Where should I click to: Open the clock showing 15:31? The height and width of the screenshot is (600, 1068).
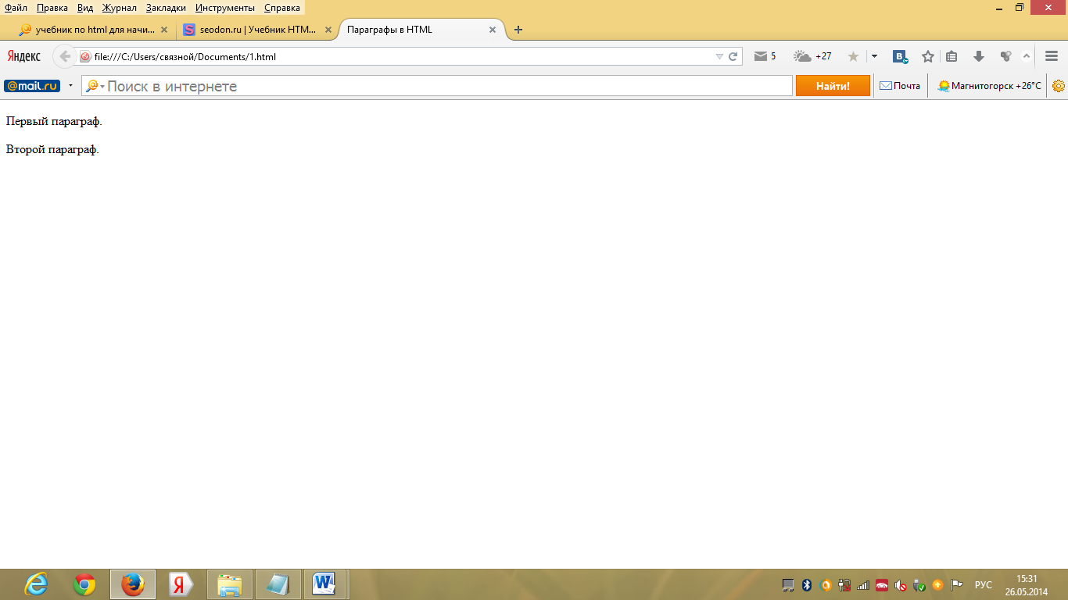pos(1027,585)
